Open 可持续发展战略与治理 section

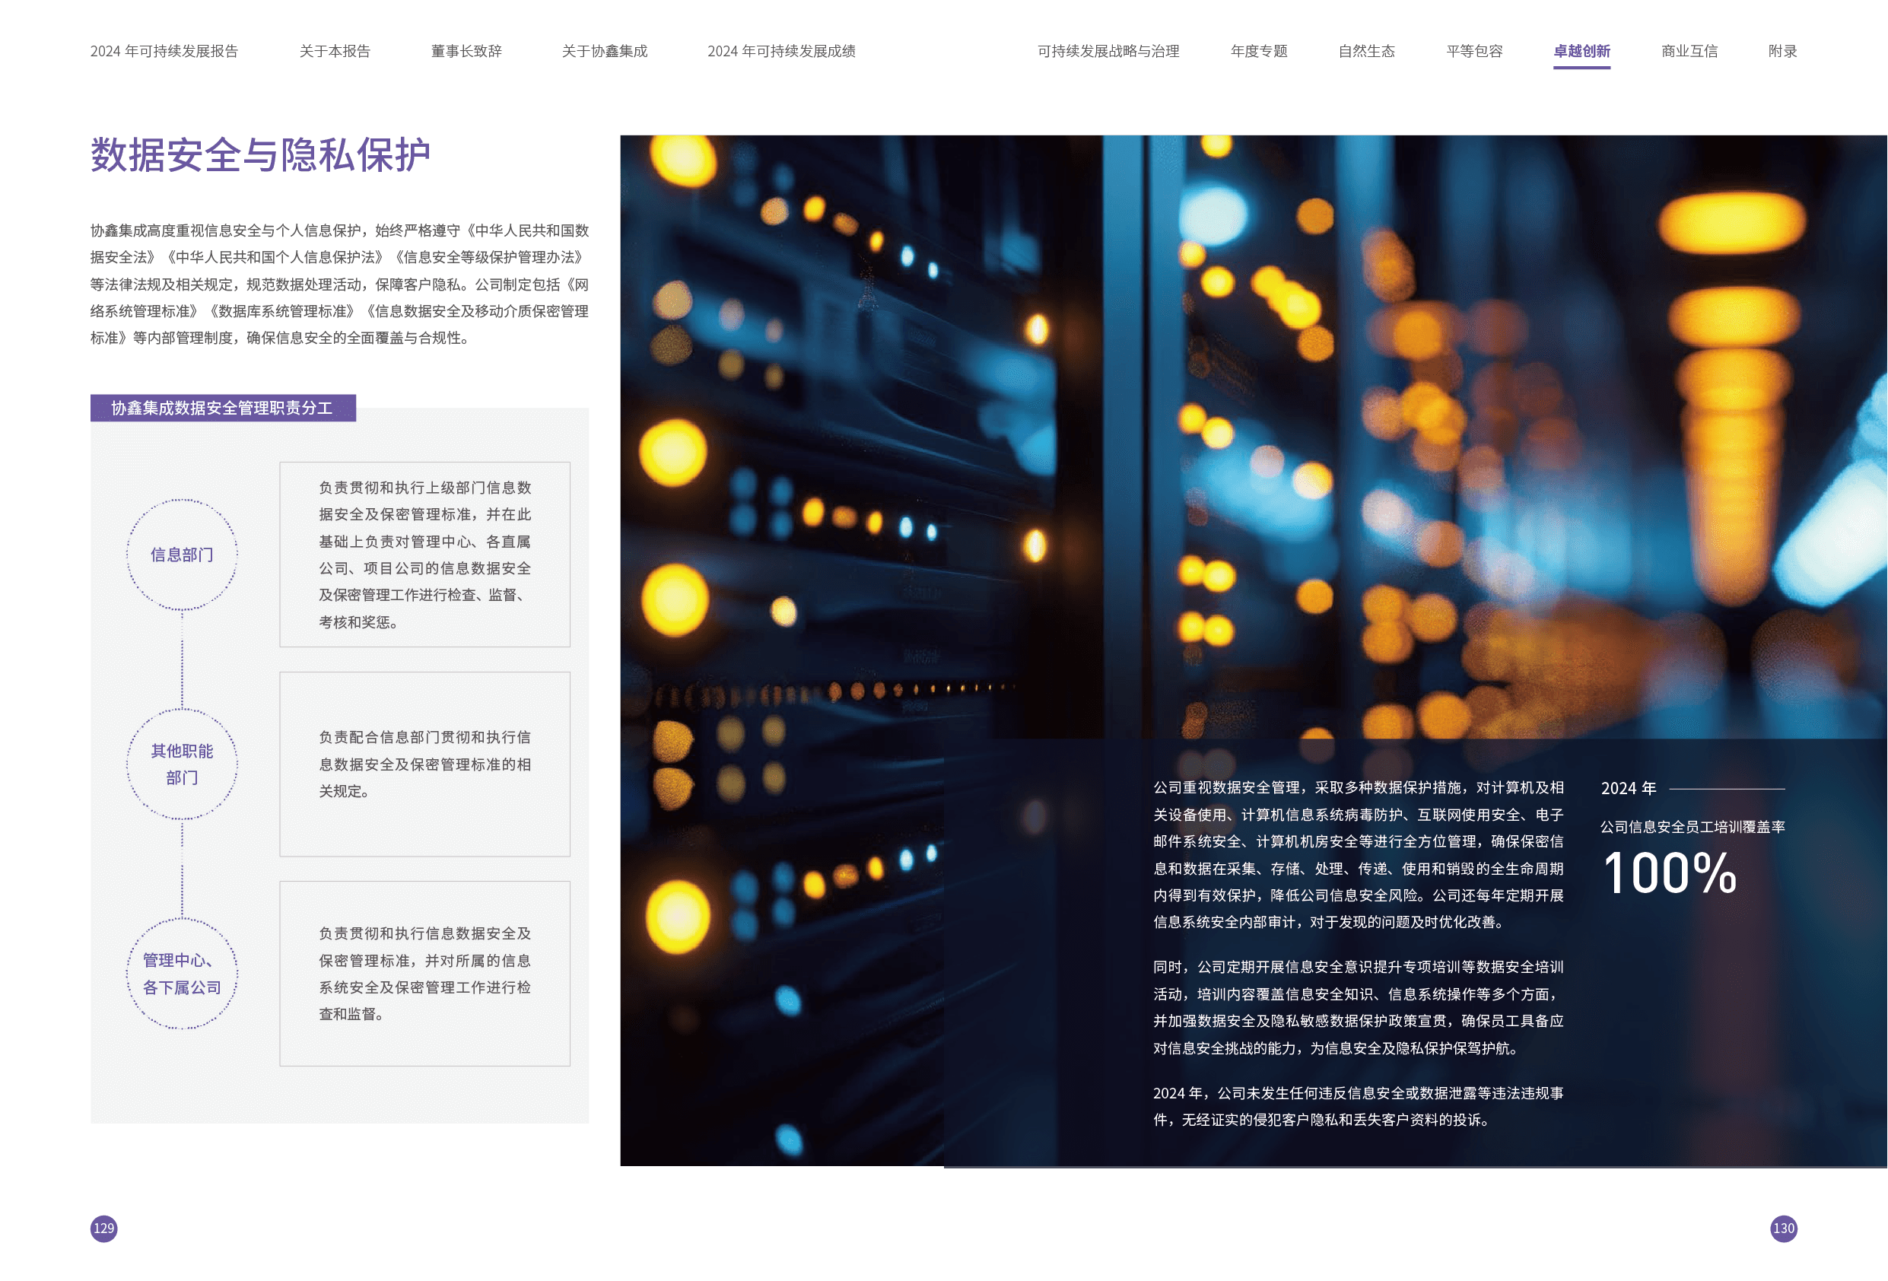[1108, 51]
